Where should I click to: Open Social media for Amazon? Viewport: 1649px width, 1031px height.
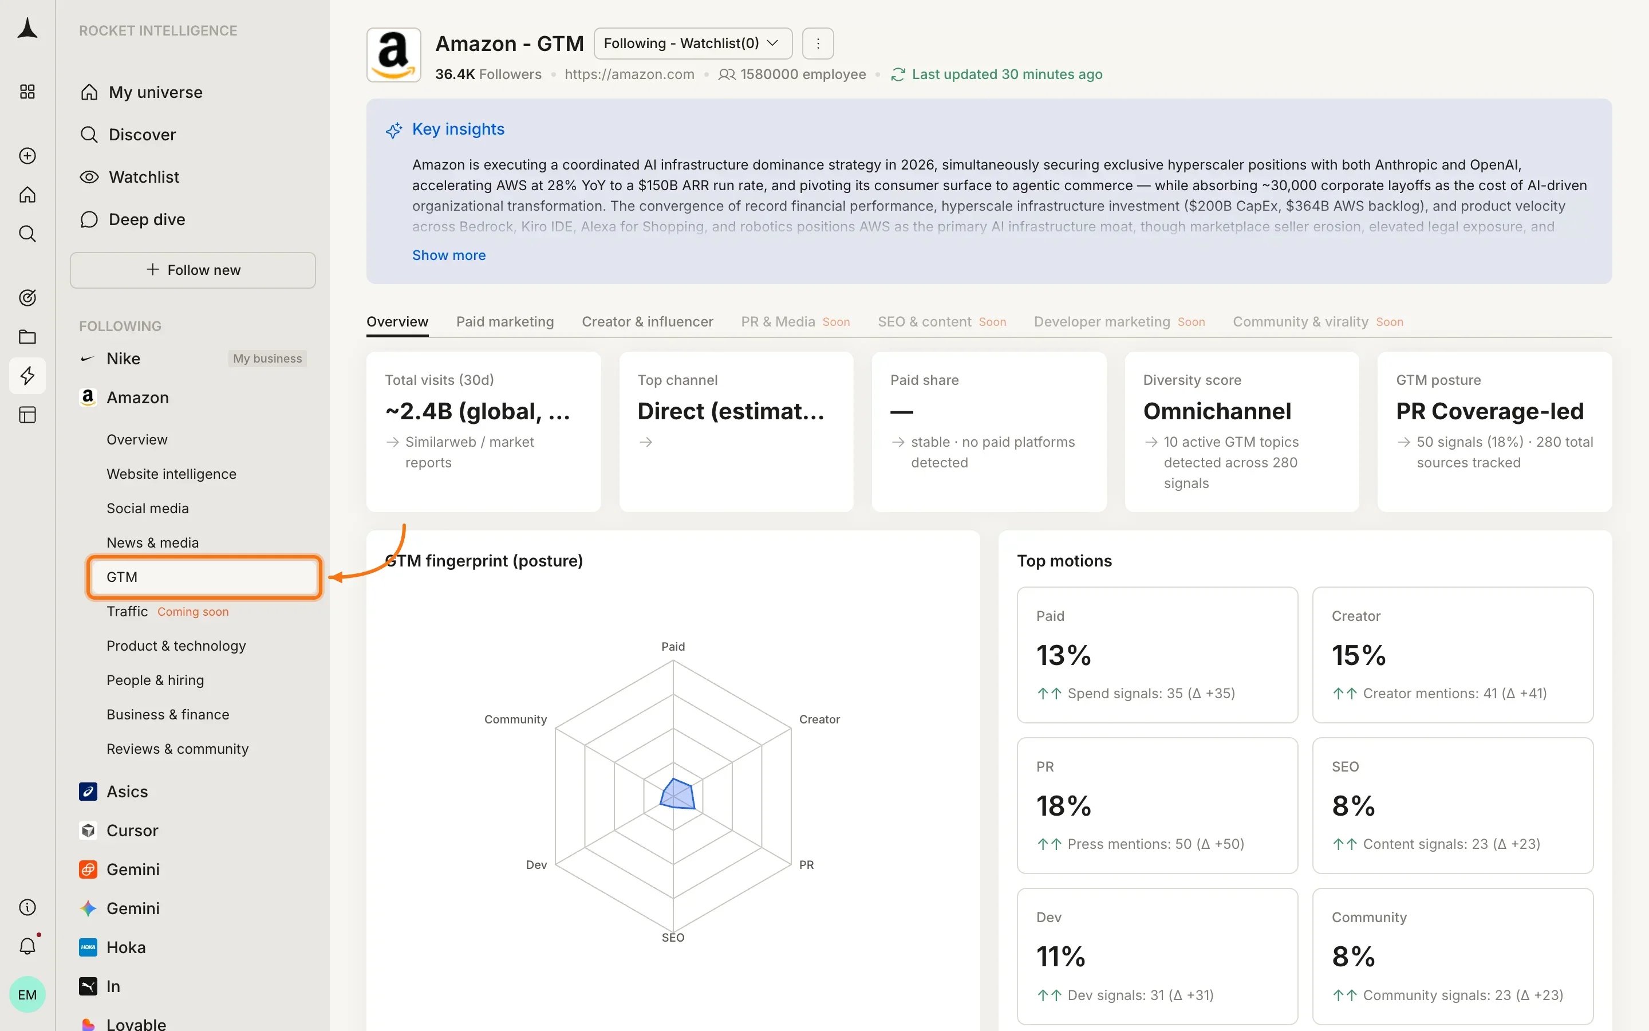coord(147,509)
